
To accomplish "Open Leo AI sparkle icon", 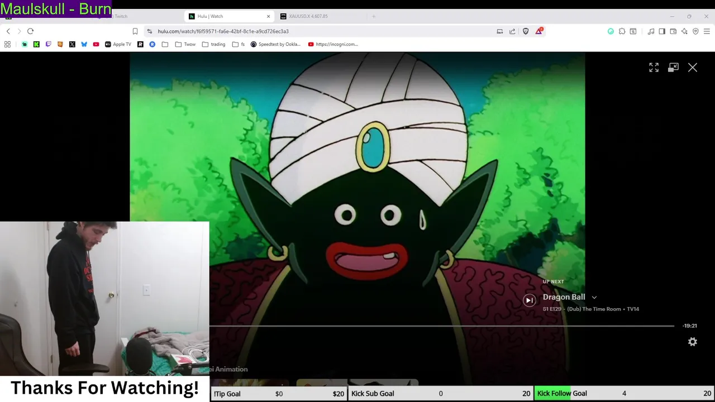I will click(684, 31).
